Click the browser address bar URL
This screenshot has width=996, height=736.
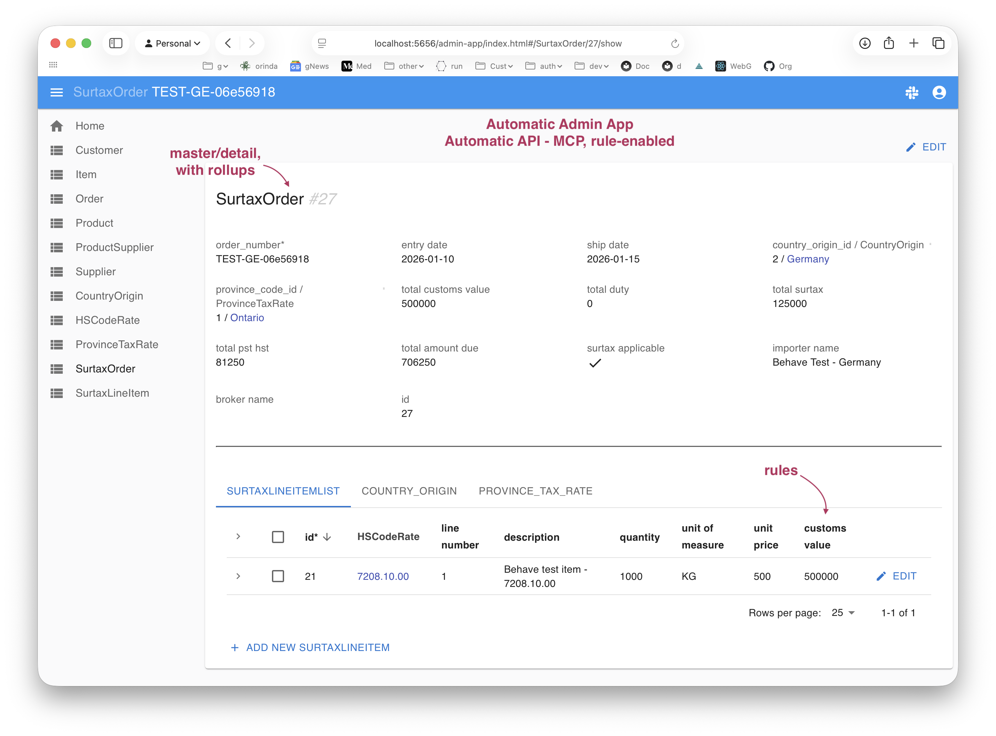pos(498,44)
